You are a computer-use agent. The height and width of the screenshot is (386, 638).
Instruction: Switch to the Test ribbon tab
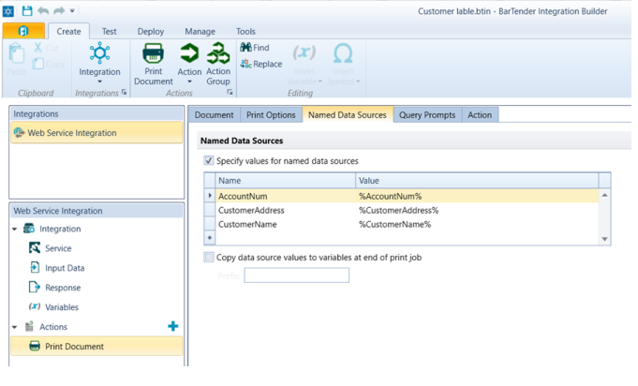pos(109,31)
